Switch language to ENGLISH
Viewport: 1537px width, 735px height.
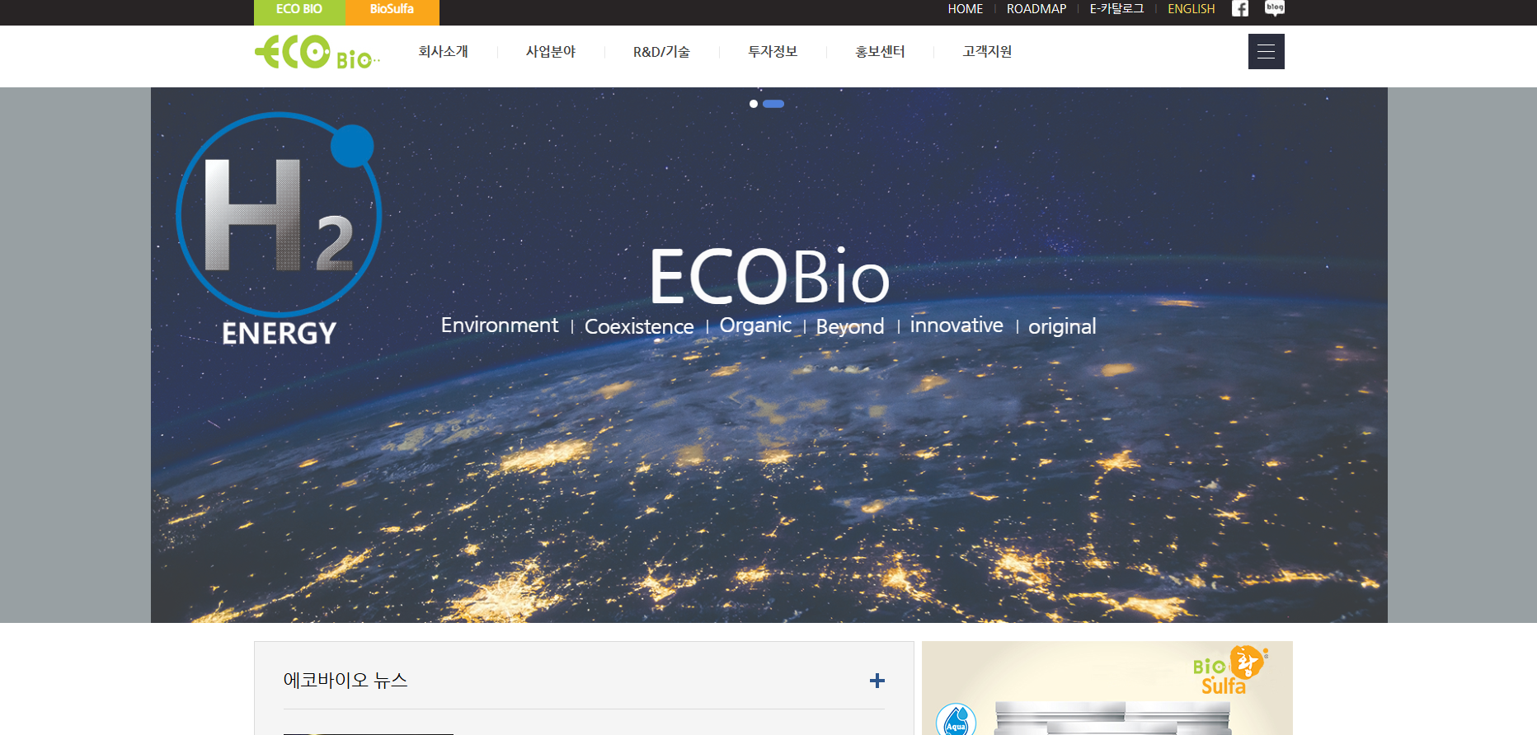(x=1192, y=9)
